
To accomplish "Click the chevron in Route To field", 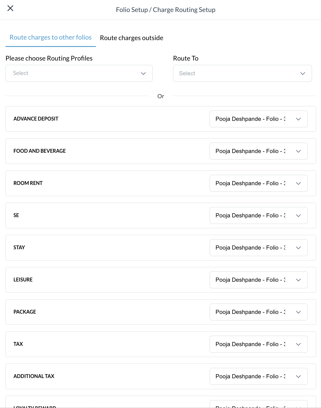I will pyautogui.click(x=302, y=73).
